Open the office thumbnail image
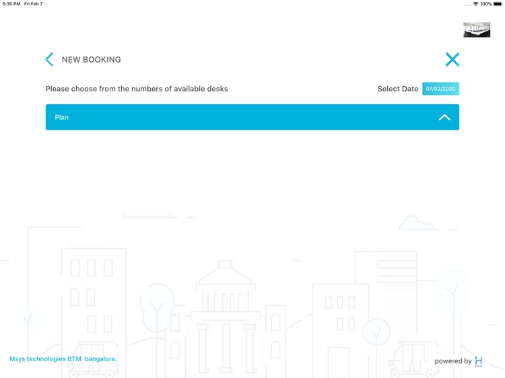This screenshot has width=505, height=378. (x=477, y=30)
